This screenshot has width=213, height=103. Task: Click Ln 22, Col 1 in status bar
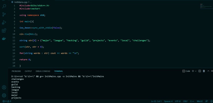pos(156,101)
